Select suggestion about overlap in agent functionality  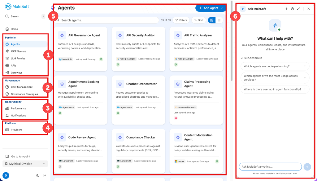275,89
